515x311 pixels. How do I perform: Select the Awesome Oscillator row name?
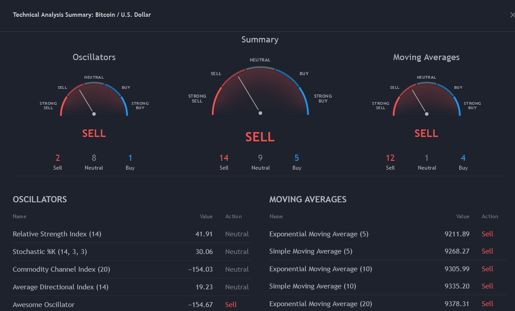click(44, 305)
